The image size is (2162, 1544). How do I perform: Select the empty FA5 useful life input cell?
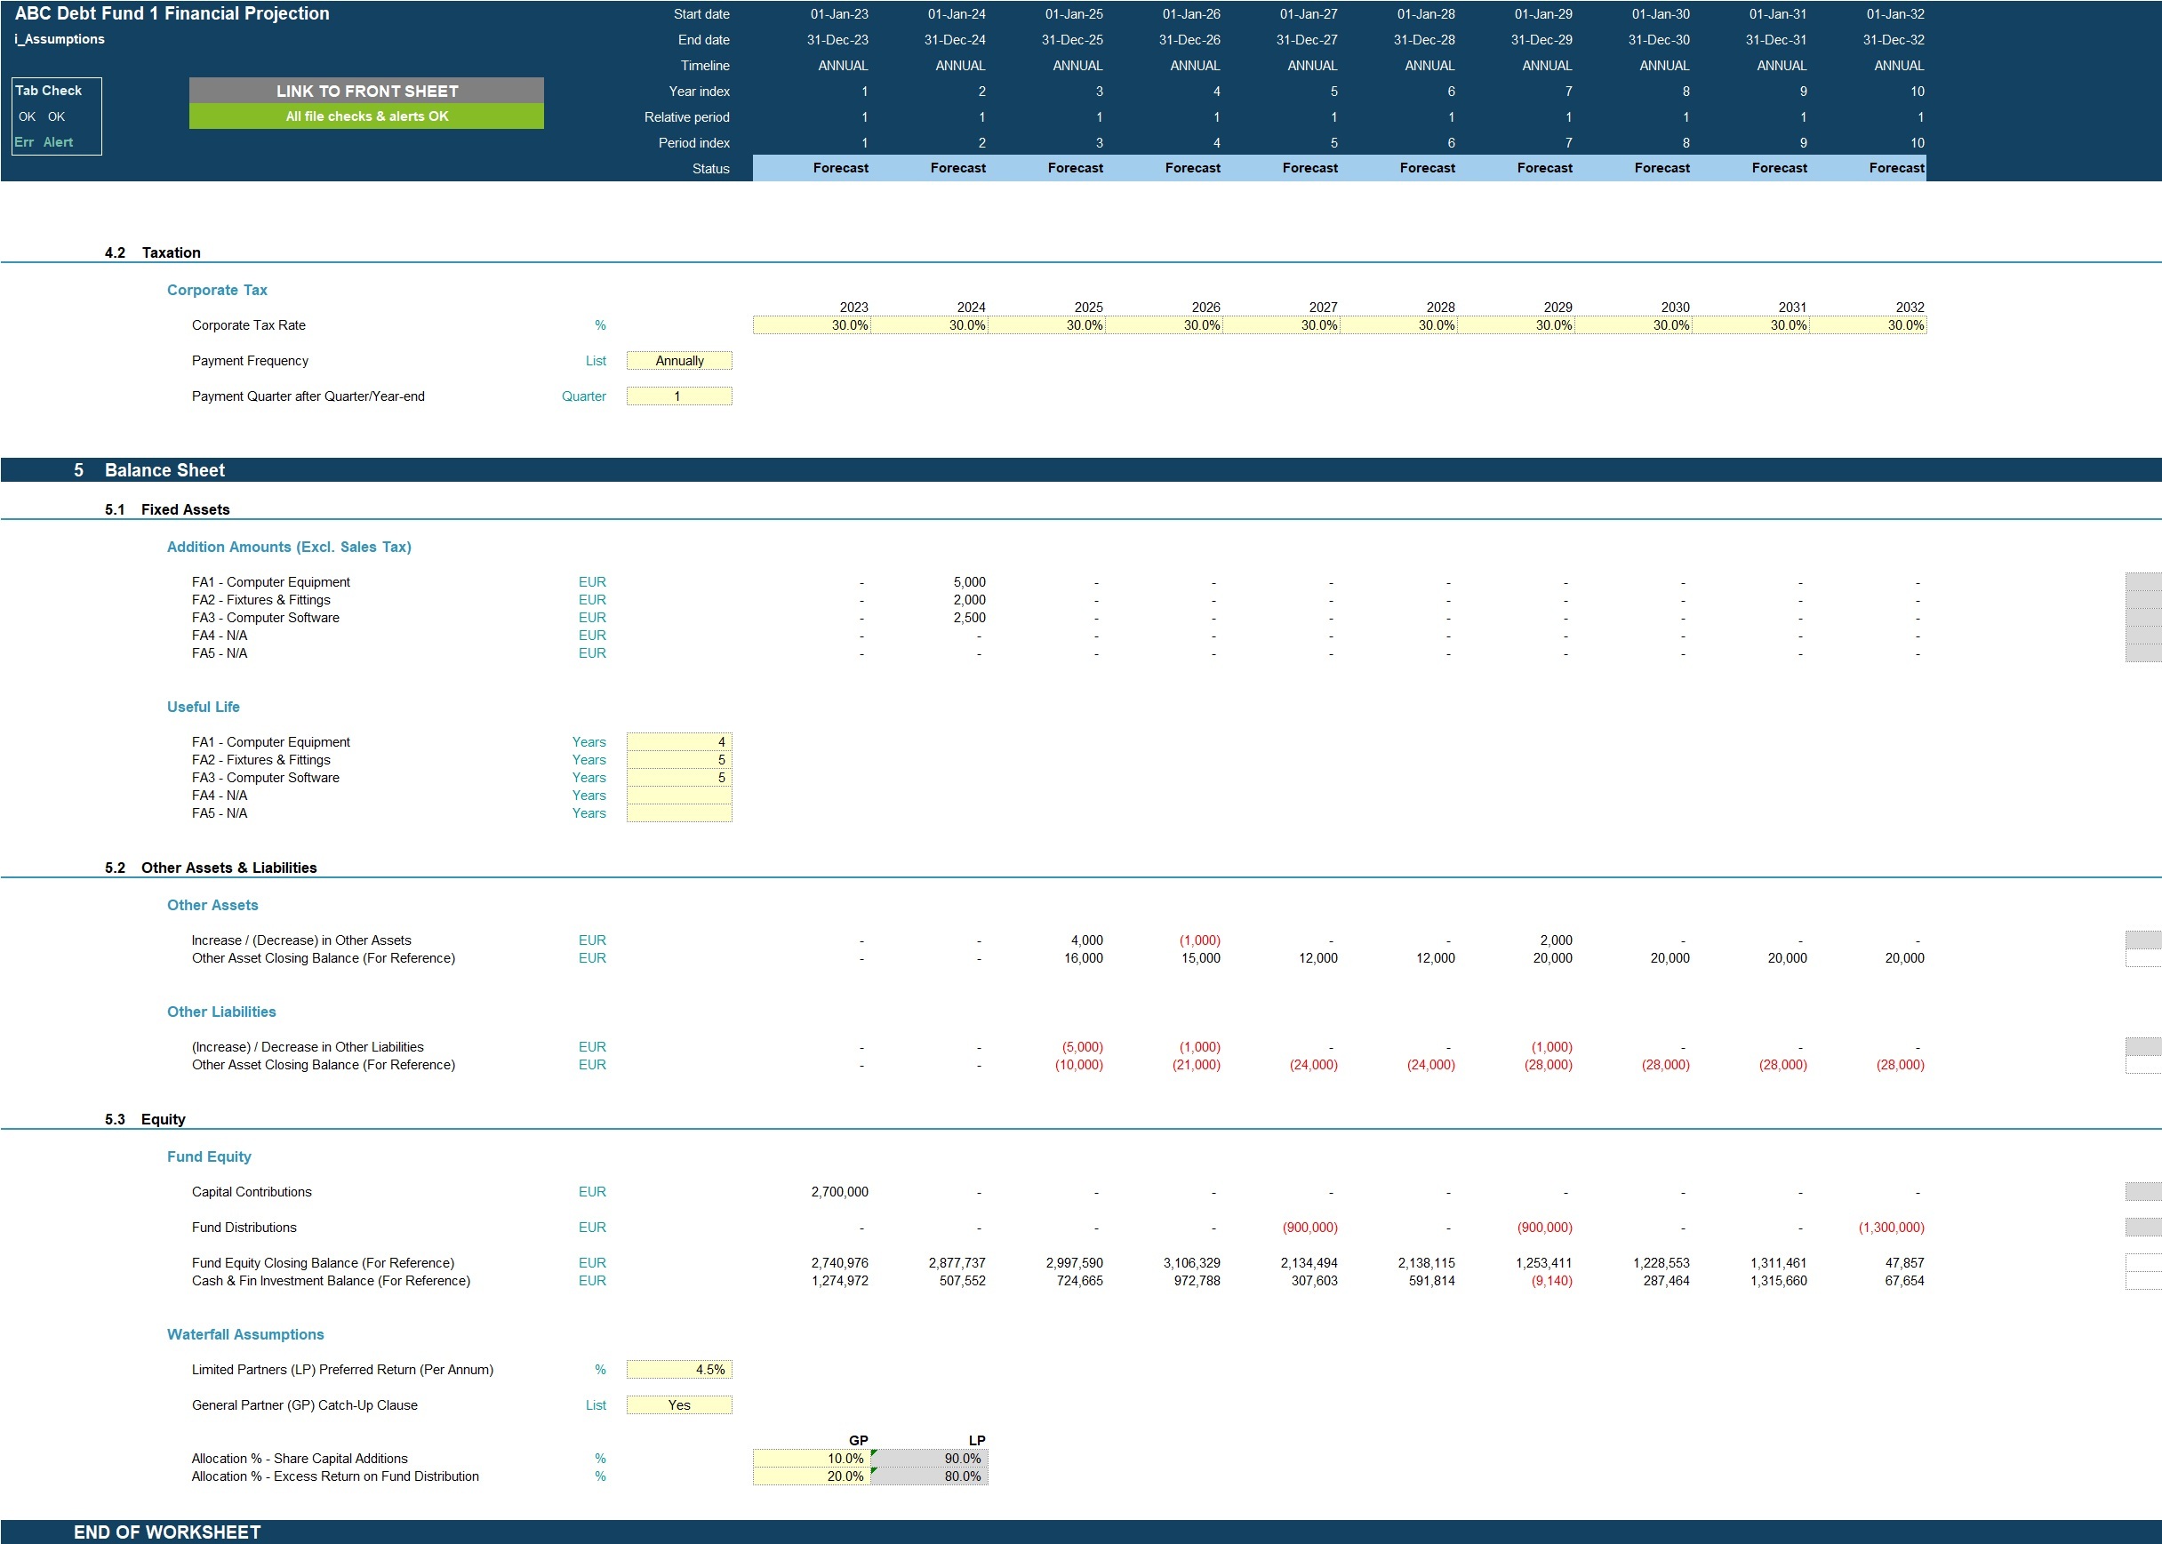(x=679, y=812)
